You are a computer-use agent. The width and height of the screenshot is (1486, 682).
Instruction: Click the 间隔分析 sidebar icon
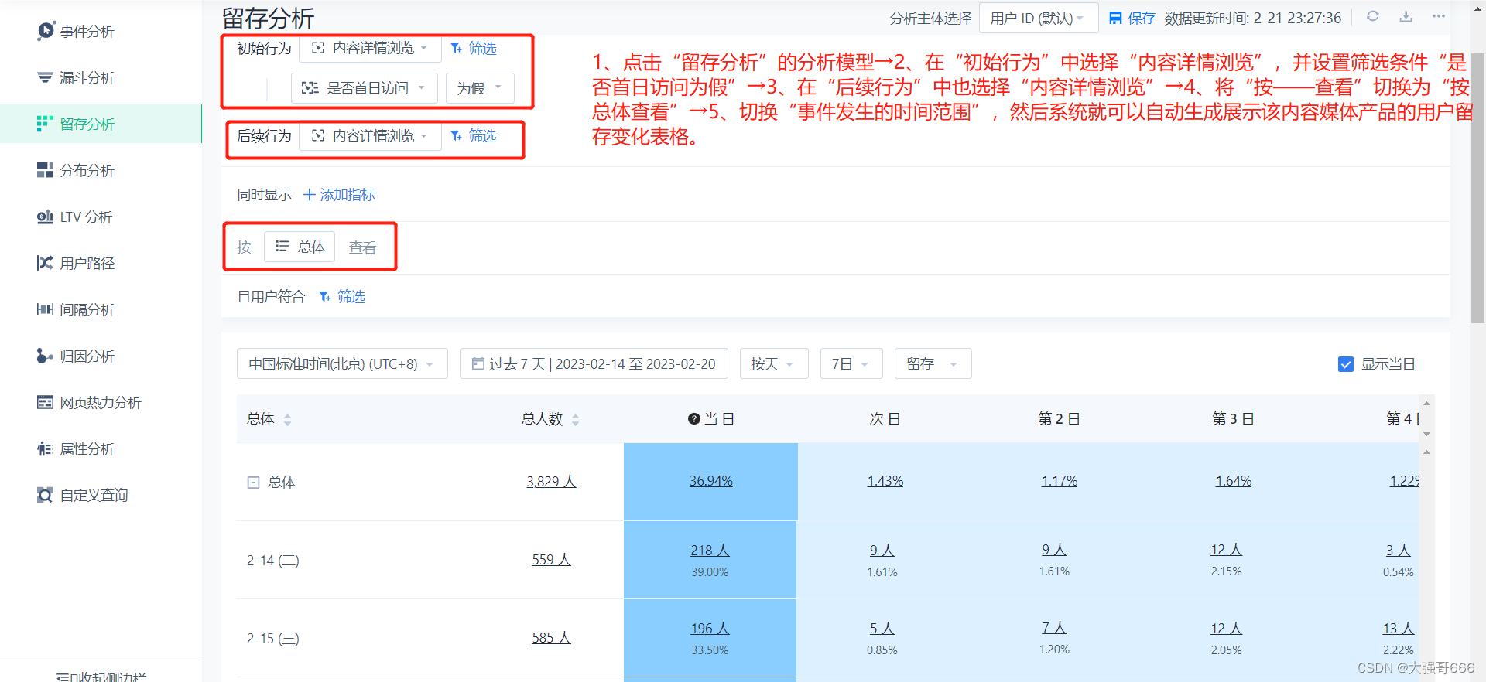tap(45, 309)
